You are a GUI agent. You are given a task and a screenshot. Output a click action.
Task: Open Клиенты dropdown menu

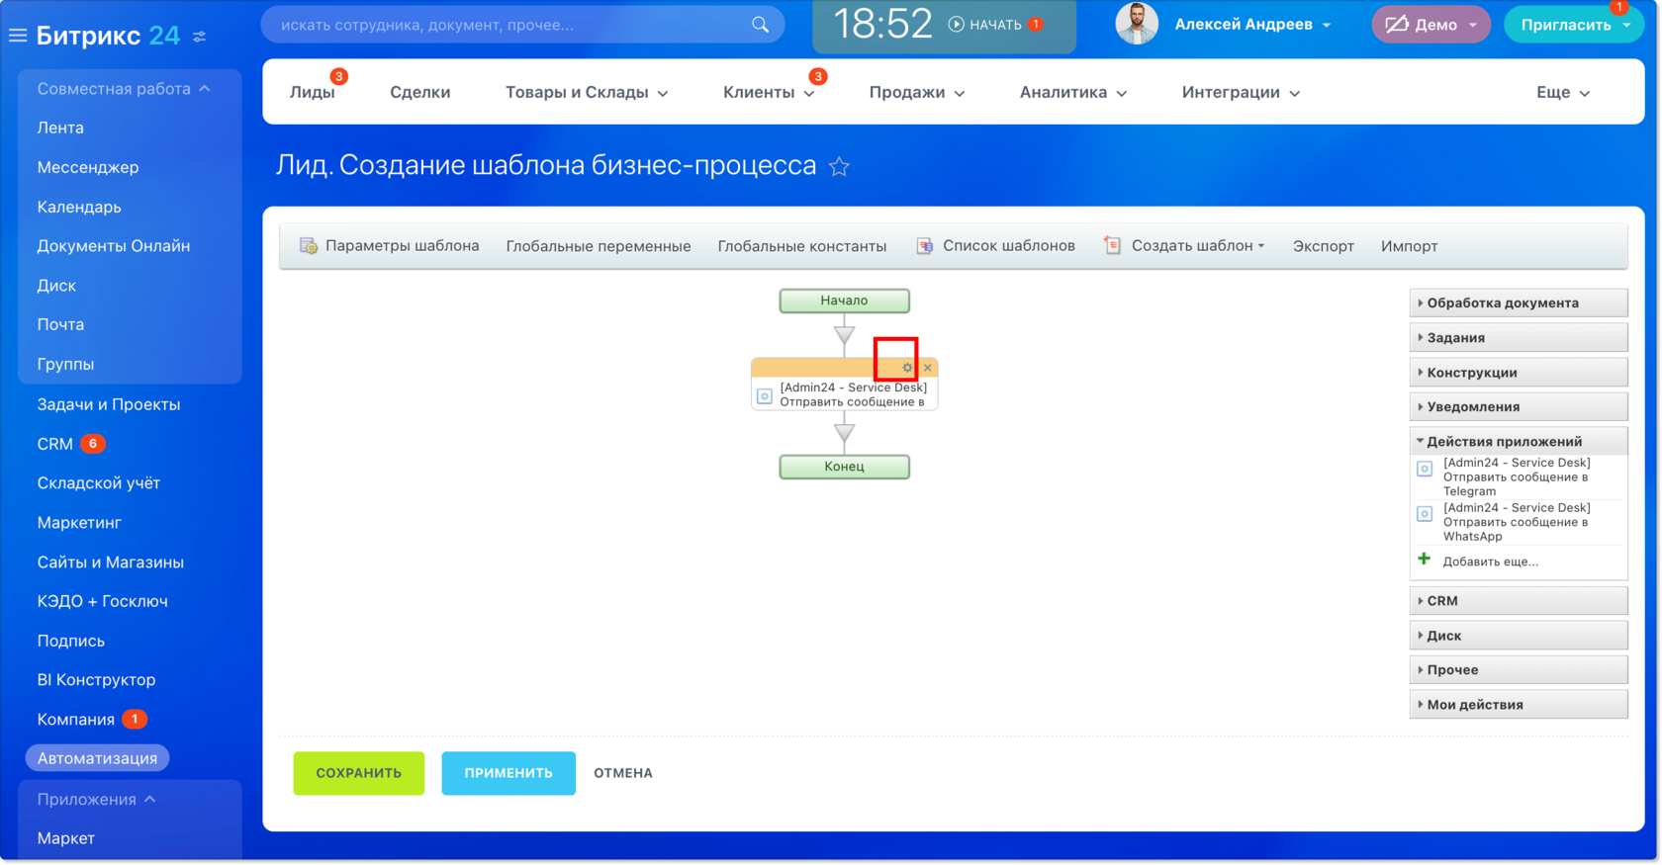click(x=769, y=93)
